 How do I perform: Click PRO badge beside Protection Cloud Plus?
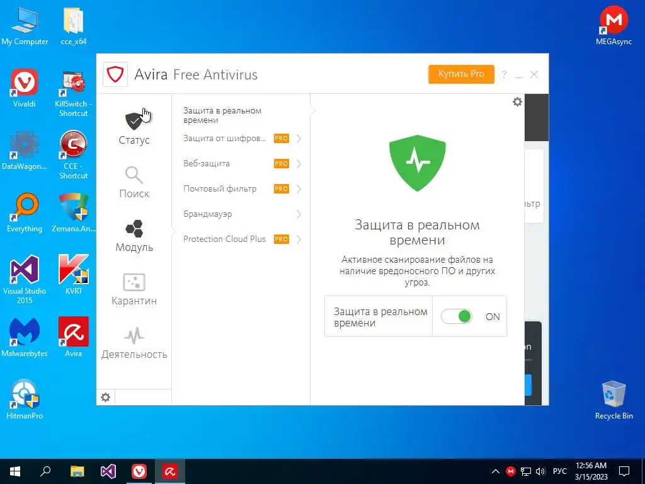click(282, 239)
